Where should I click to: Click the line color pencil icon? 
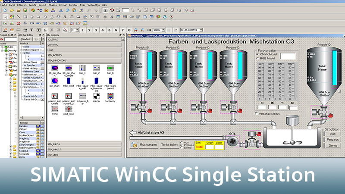pos(5,30)
